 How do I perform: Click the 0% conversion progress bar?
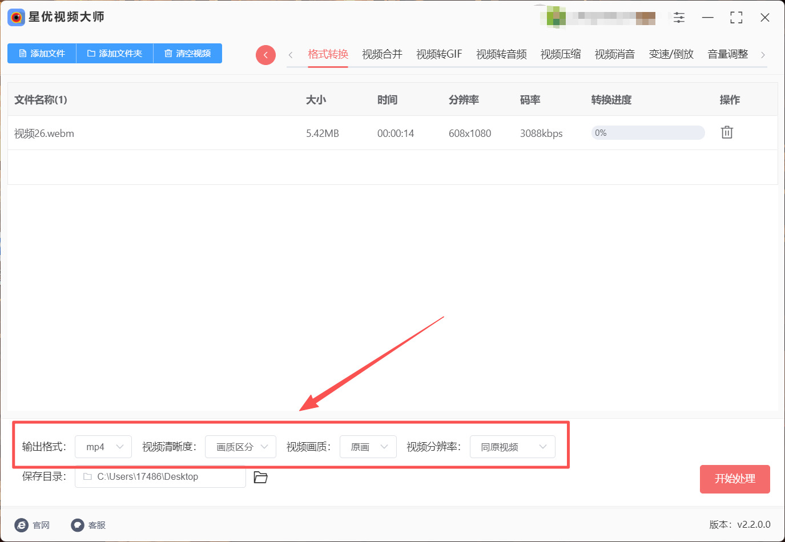click(648, 133)
